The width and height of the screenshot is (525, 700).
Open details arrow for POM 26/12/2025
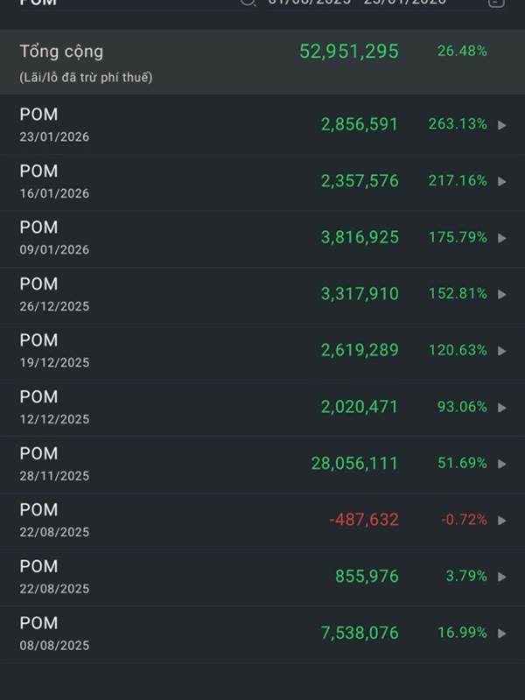coord(502,294)
